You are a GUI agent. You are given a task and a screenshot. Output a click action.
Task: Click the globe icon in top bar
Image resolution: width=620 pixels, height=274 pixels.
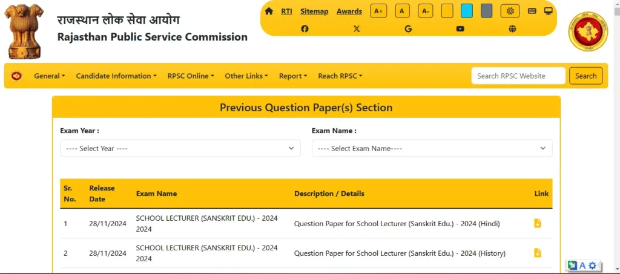coord(513,28)
